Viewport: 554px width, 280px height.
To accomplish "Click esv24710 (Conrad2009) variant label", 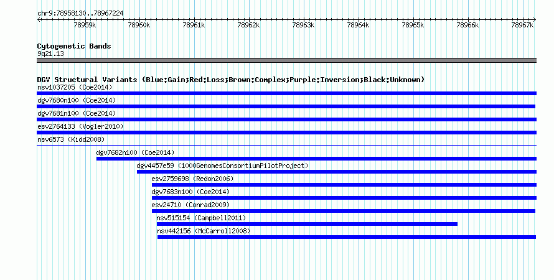I will 191,205.
